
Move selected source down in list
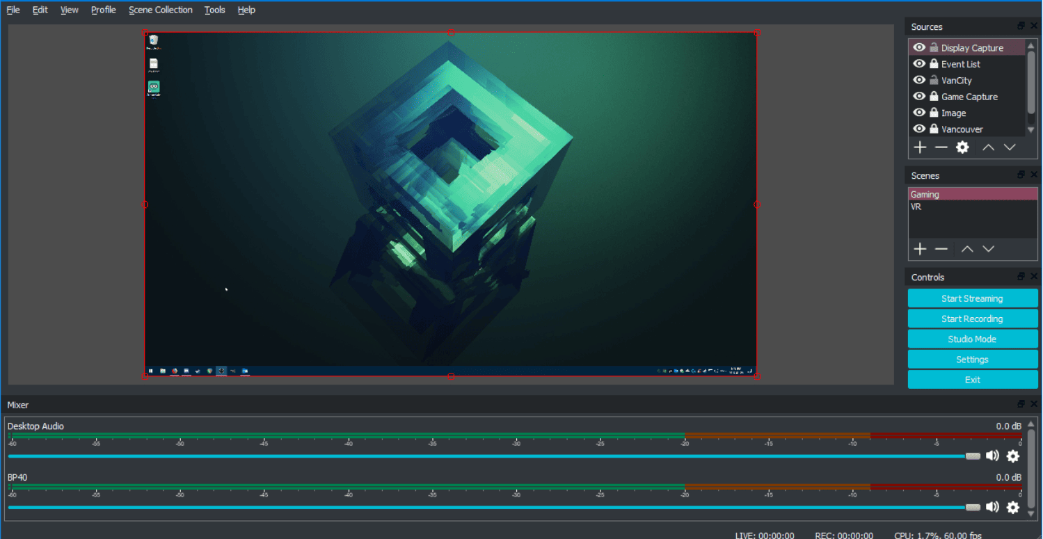1010,147
